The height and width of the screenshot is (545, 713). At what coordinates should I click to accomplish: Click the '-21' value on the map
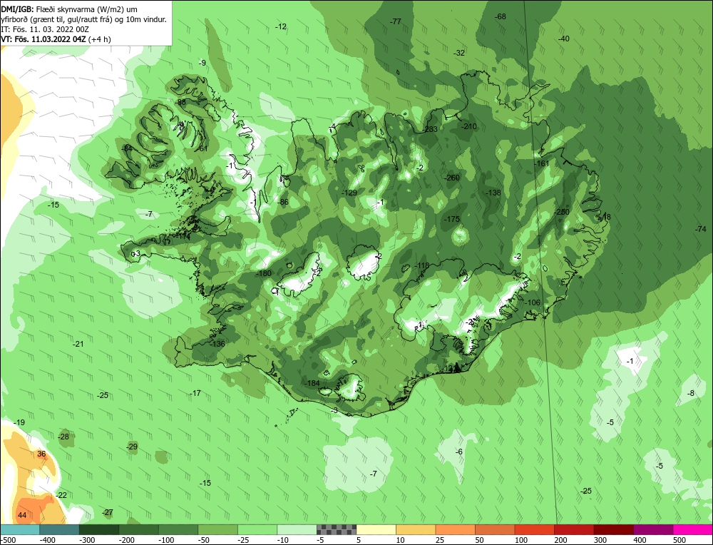point(78,344)
